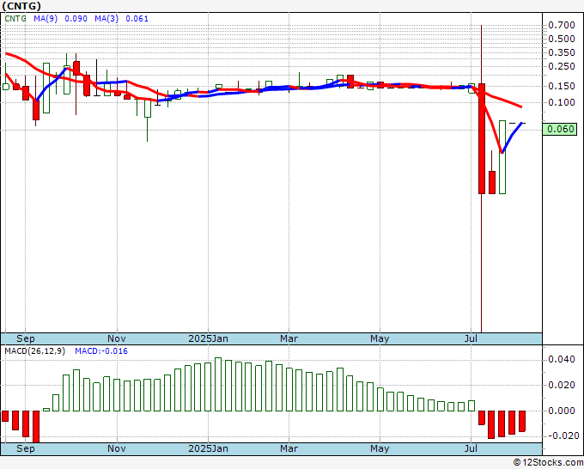
Task: Select the MA(9) legend label
Action: click(x=46, y=19)
